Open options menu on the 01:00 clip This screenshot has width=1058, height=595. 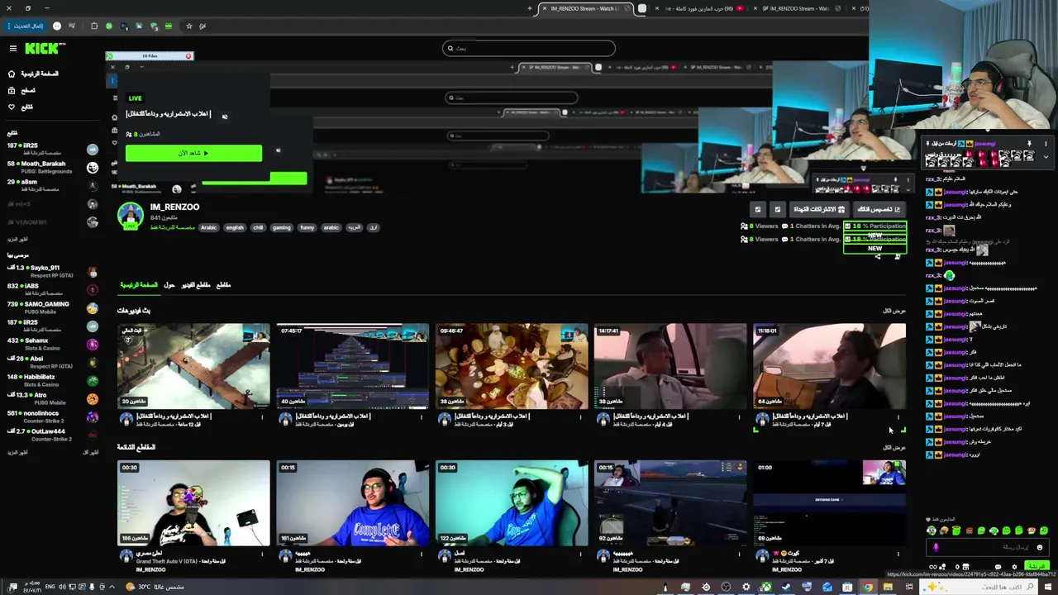[x=898, y=554]
